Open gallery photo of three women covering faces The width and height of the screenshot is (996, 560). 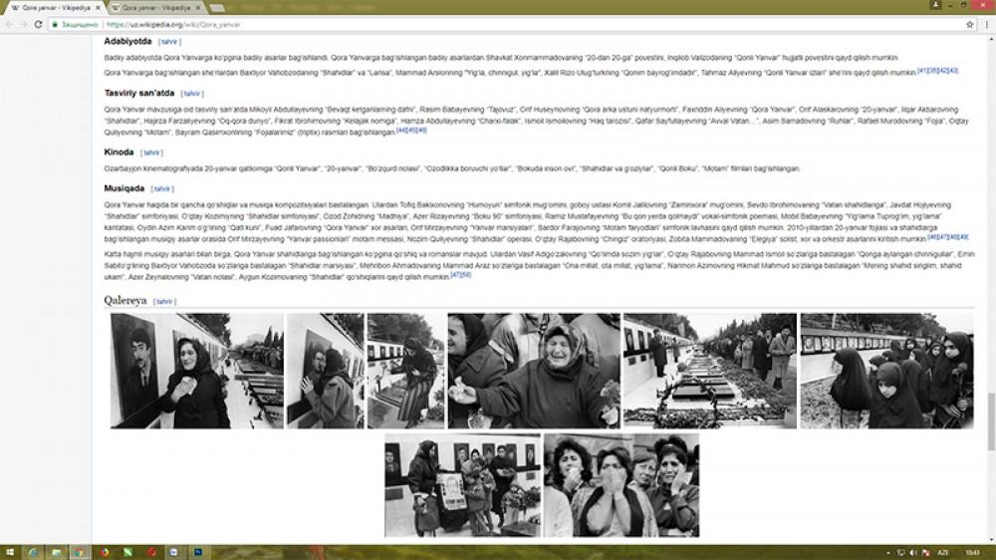pyautogui.click(x=621, y=485)
